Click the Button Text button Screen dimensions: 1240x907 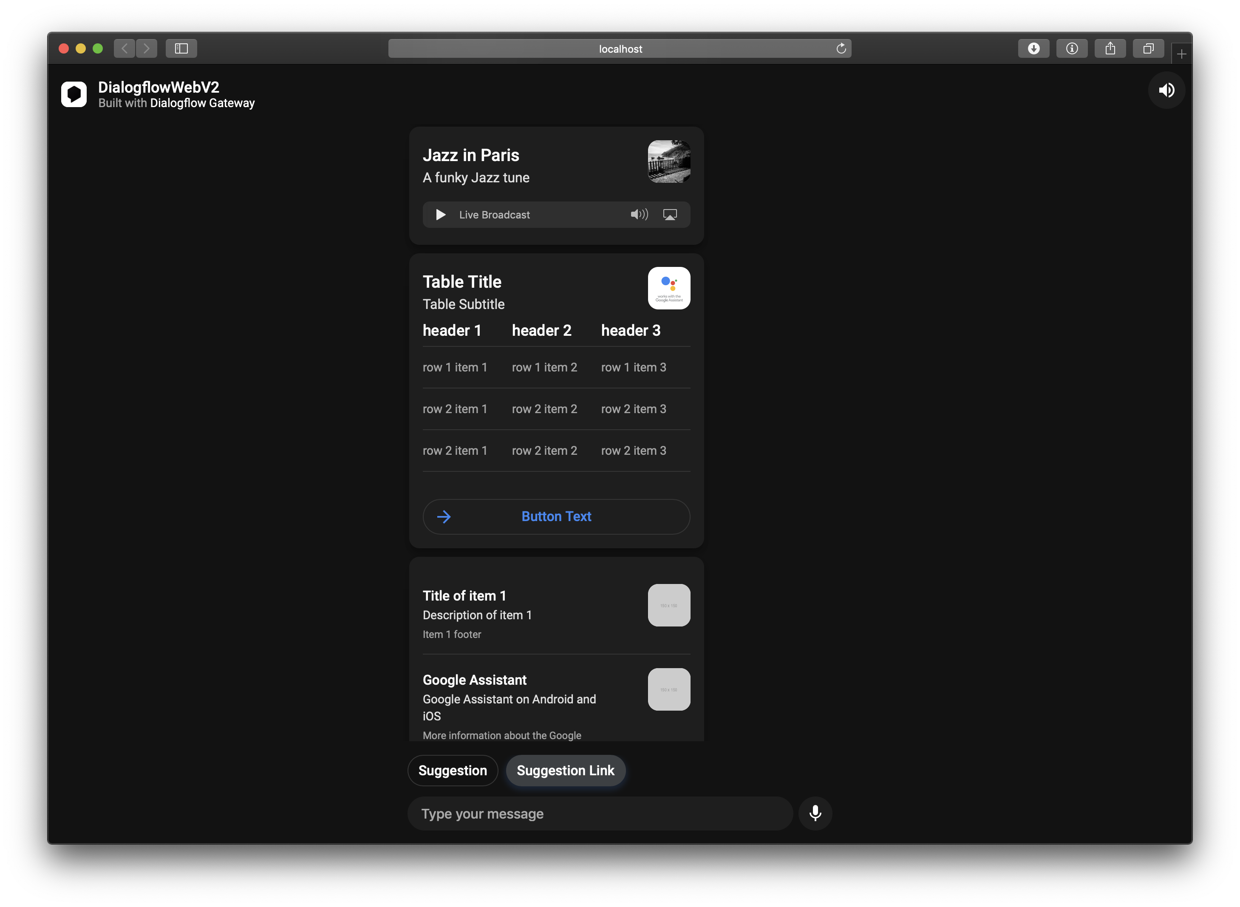pos(556,517)
